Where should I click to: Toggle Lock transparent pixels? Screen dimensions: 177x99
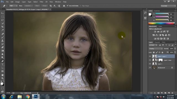(154, 52)
